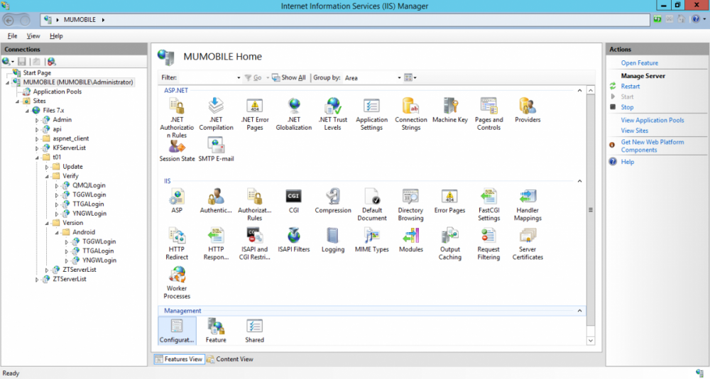Open MIME Types feature
Screen dimensions: 710x379
coord(372,240)
